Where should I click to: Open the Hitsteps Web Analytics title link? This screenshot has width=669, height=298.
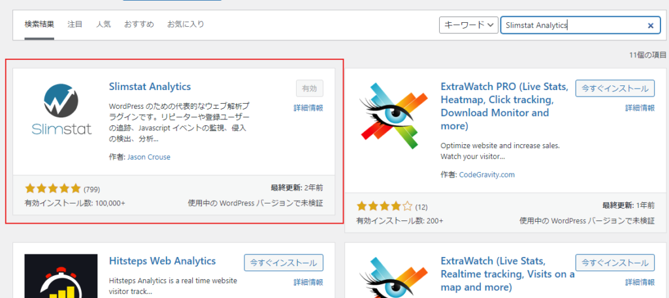163,261
